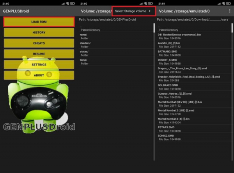234x173 pixels.
Task: Open the shaders/ folder
Action: pos(116,45)
